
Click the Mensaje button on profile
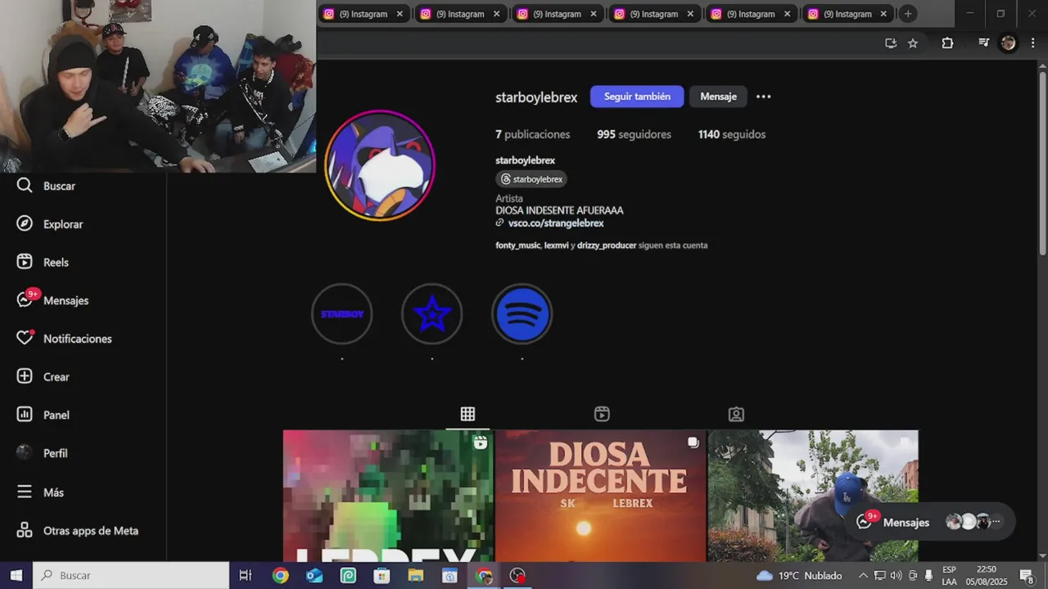(x=718, y=97)
